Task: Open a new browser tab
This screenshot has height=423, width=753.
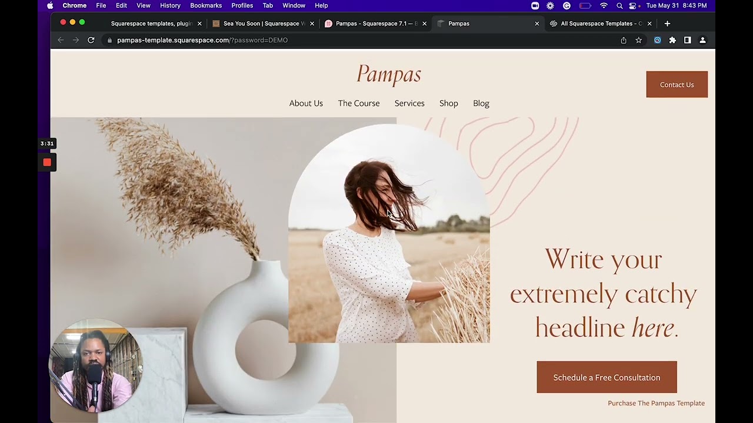Action: click(x=667, y=23)
